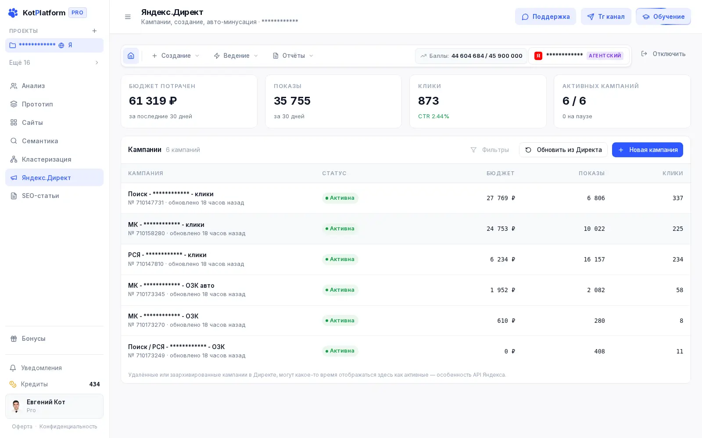
Task: Open Кластеризация section
Action: tap(54, 159)
